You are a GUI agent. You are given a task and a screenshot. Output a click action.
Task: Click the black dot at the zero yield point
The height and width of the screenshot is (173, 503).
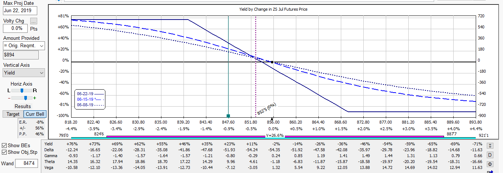[x=272, y=62]
